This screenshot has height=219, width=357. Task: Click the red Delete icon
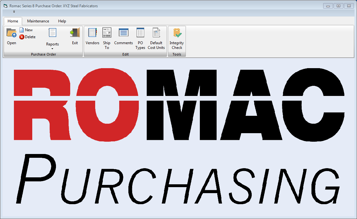[x=22, y=37]
